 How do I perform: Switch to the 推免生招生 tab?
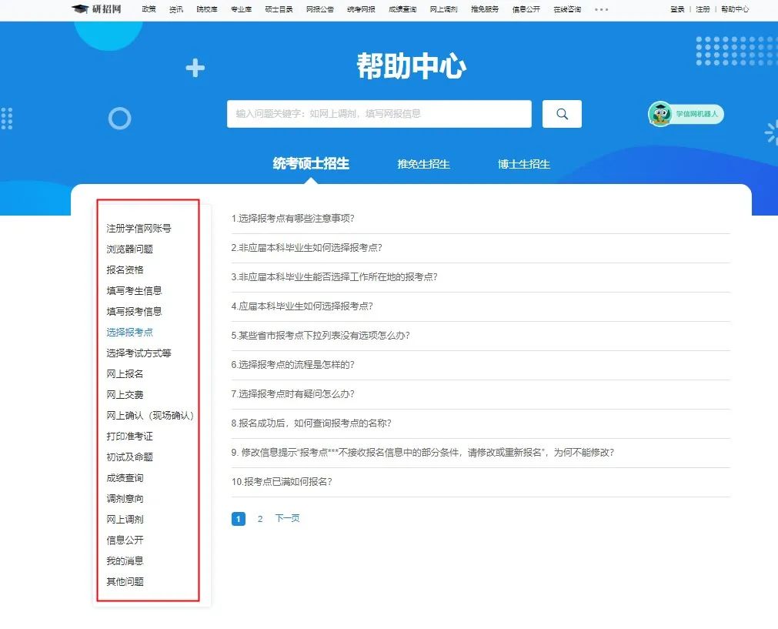click(423, 164)
